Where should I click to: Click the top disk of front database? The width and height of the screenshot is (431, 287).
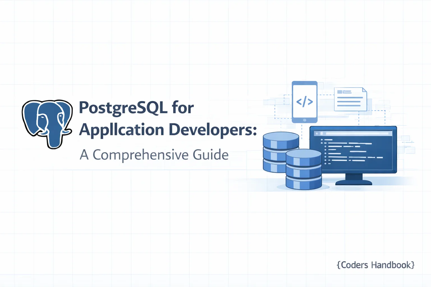pyautogui.click(x=304, y=155)
